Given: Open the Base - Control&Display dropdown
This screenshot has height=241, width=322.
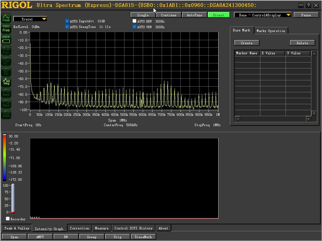Looking at the screenshot, I should point(263,15).
